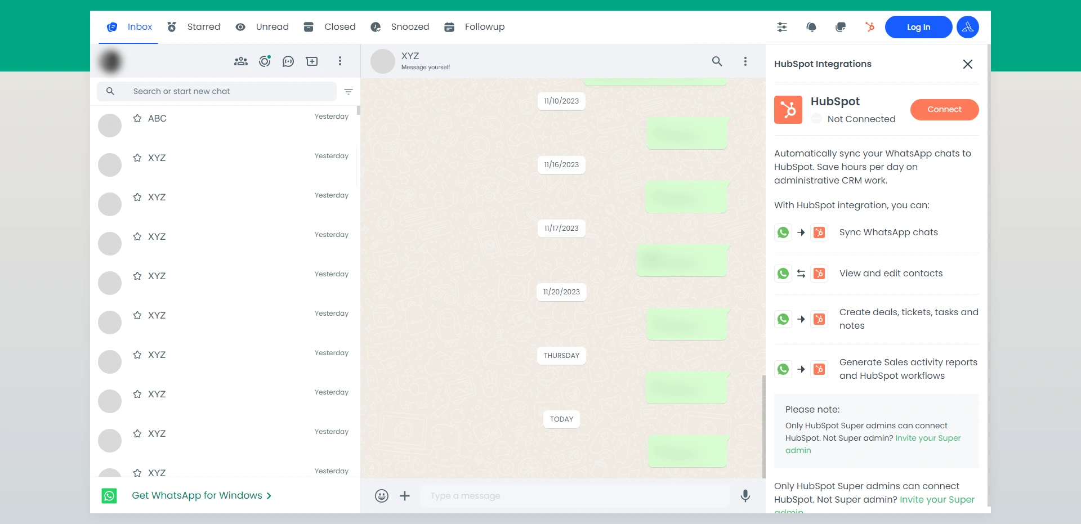
Task: Select the Channels icon in chat list header
Action: pyautogui.click(x=288, y=61)
